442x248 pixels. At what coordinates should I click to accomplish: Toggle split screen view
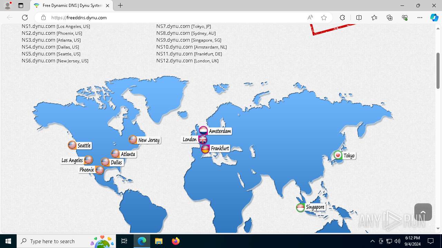359,18
